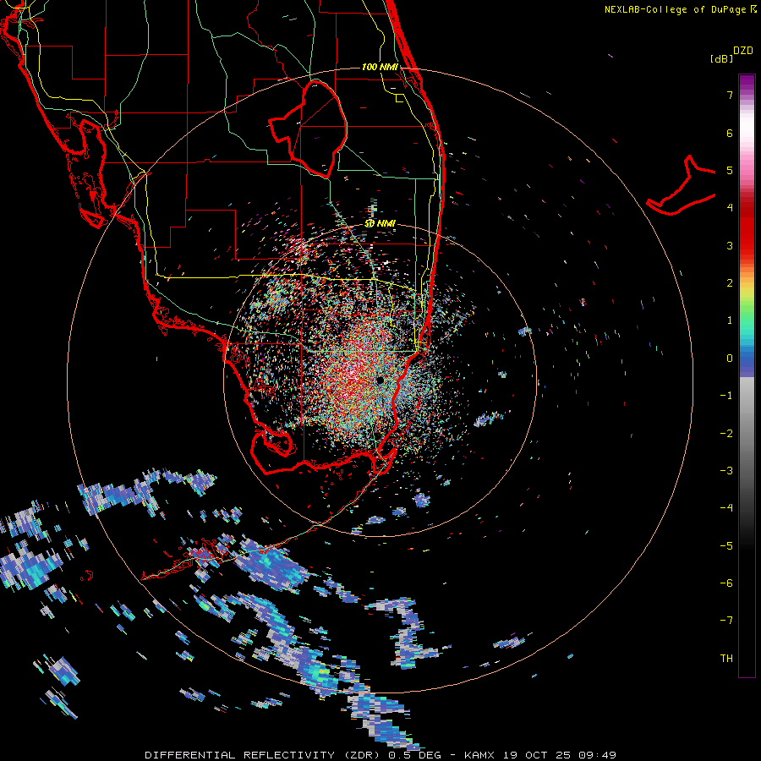Click the DZD product label
761x761 pixels.
click(743, 51)
